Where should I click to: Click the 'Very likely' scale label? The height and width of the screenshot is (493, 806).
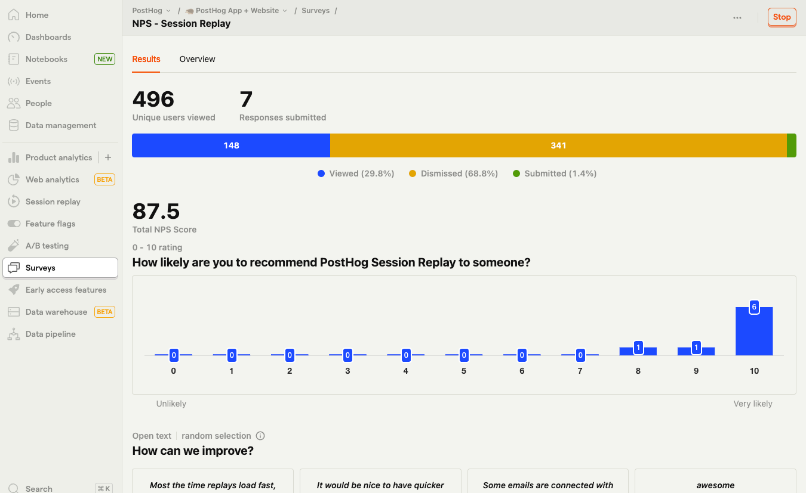(753, 404)
